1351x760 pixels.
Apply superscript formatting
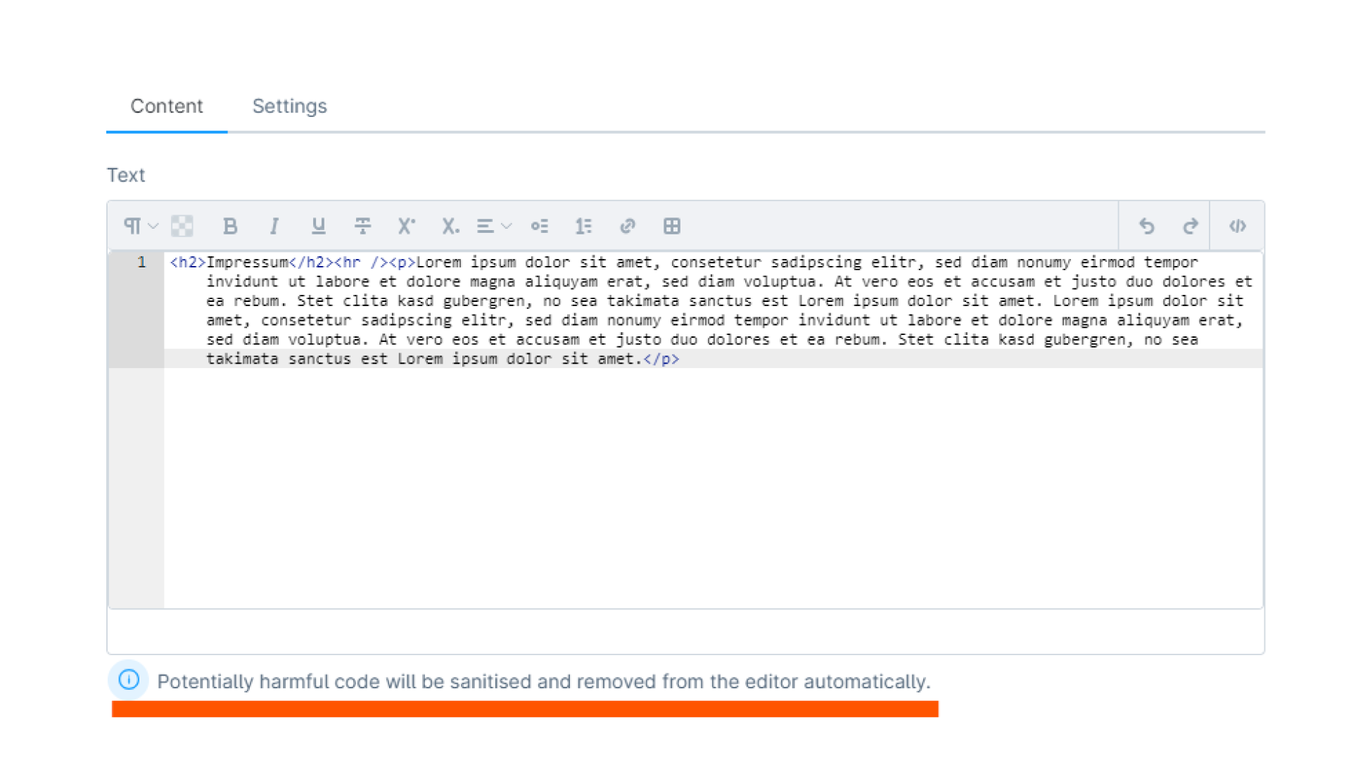click(x=406, y=226)
